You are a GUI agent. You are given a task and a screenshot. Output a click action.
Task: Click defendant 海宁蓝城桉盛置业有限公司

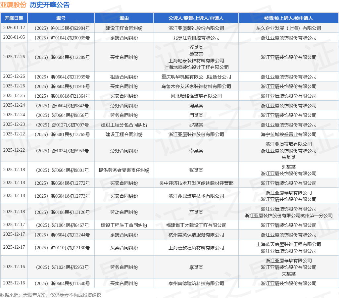[x=288, y=134]
